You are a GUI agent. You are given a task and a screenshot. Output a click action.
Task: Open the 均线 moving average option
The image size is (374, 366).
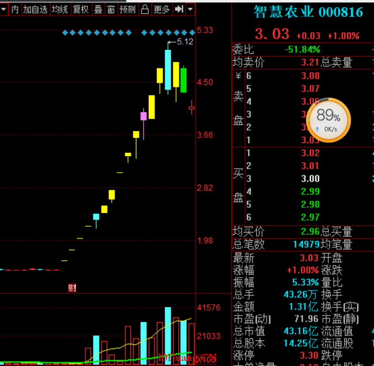[60, 9]
